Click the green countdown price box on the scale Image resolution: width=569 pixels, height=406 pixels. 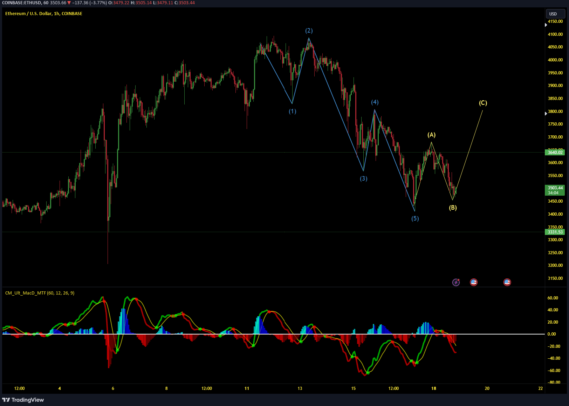click(x=555, y=192)
